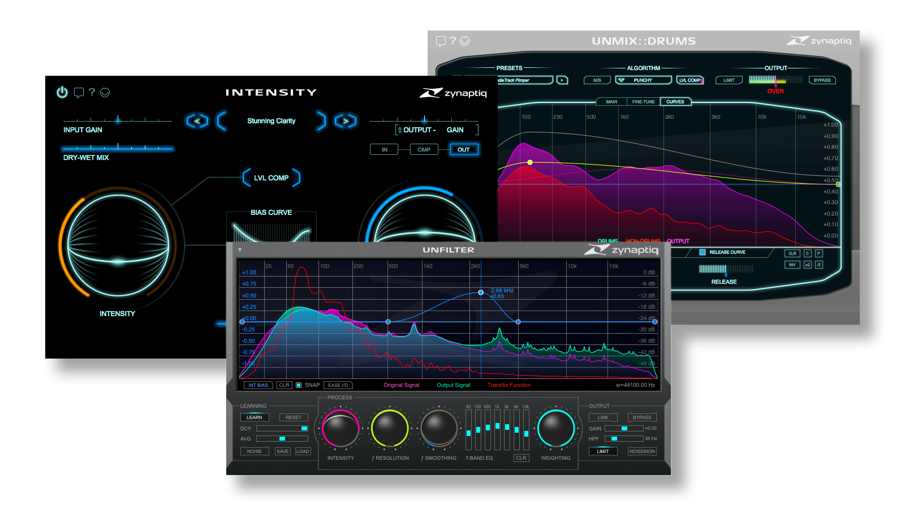Click the large INTENSITY sphere dial

[x=118, y=245]
